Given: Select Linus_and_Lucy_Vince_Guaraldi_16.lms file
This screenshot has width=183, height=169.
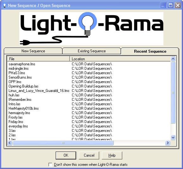Looking at the screenshot, I should click(x=39, y=91).
